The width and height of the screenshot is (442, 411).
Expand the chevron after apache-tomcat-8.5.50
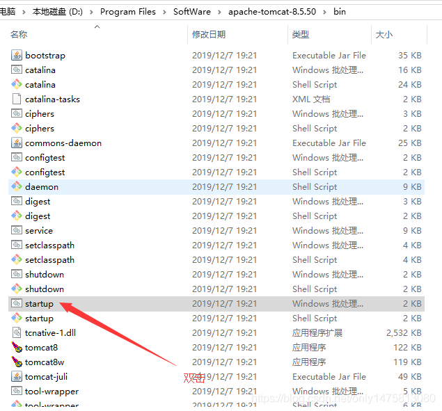click(324, 12)
